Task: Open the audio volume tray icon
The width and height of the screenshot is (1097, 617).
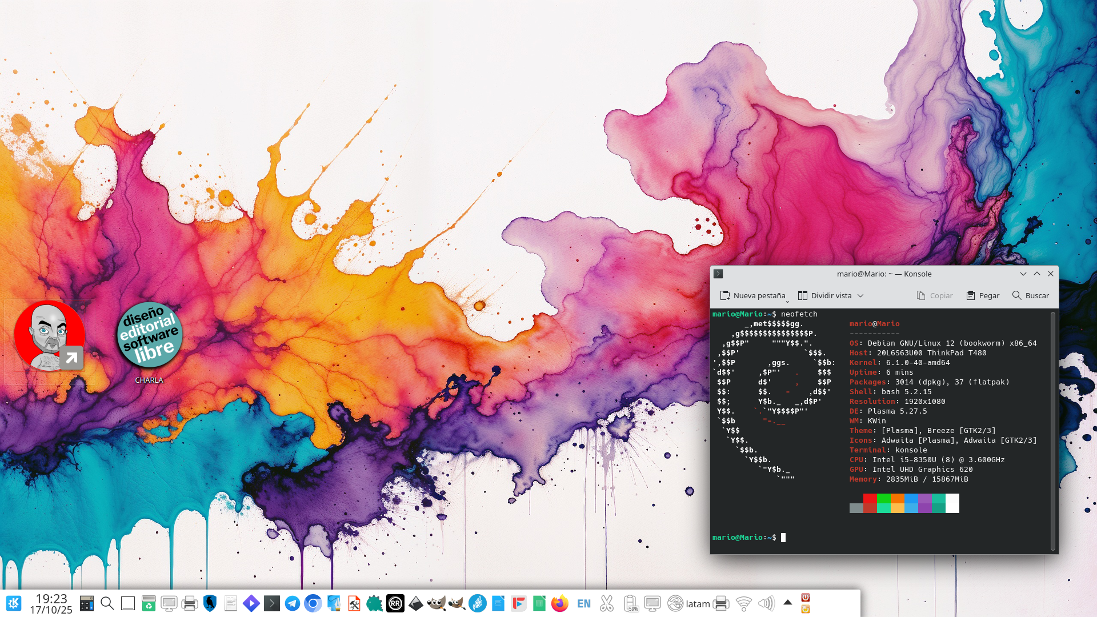Action: (766, 603)
